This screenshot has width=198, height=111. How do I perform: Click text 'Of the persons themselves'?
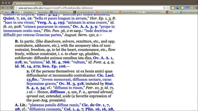click(x=53, y=71)
